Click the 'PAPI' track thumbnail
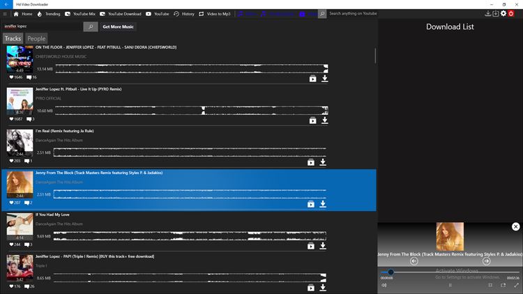523x294 pixels. point(20,268)
